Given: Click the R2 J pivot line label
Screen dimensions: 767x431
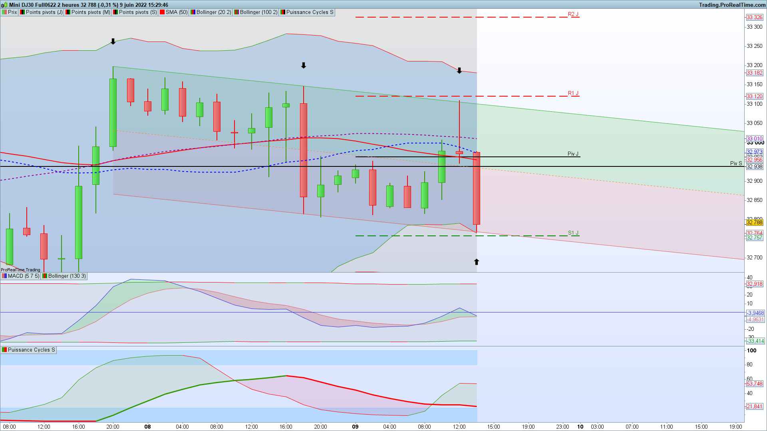Looking at the screenshot, I should 573,14.
